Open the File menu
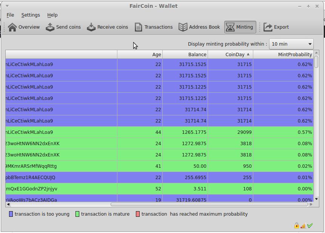This screenshot has width=325, height=233. (10, 15)
